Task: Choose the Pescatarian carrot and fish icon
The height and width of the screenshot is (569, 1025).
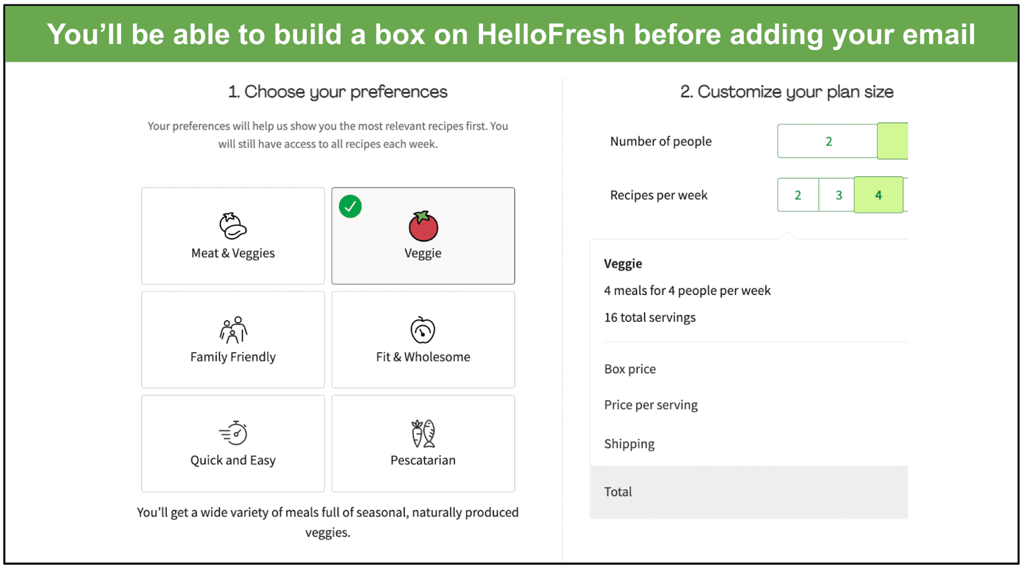Action: tap(423, 434)
